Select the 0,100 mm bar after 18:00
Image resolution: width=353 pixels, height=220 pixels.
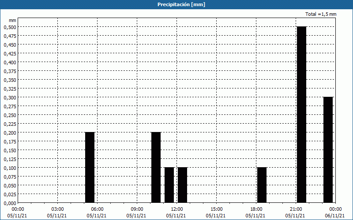tap(262, 185)
